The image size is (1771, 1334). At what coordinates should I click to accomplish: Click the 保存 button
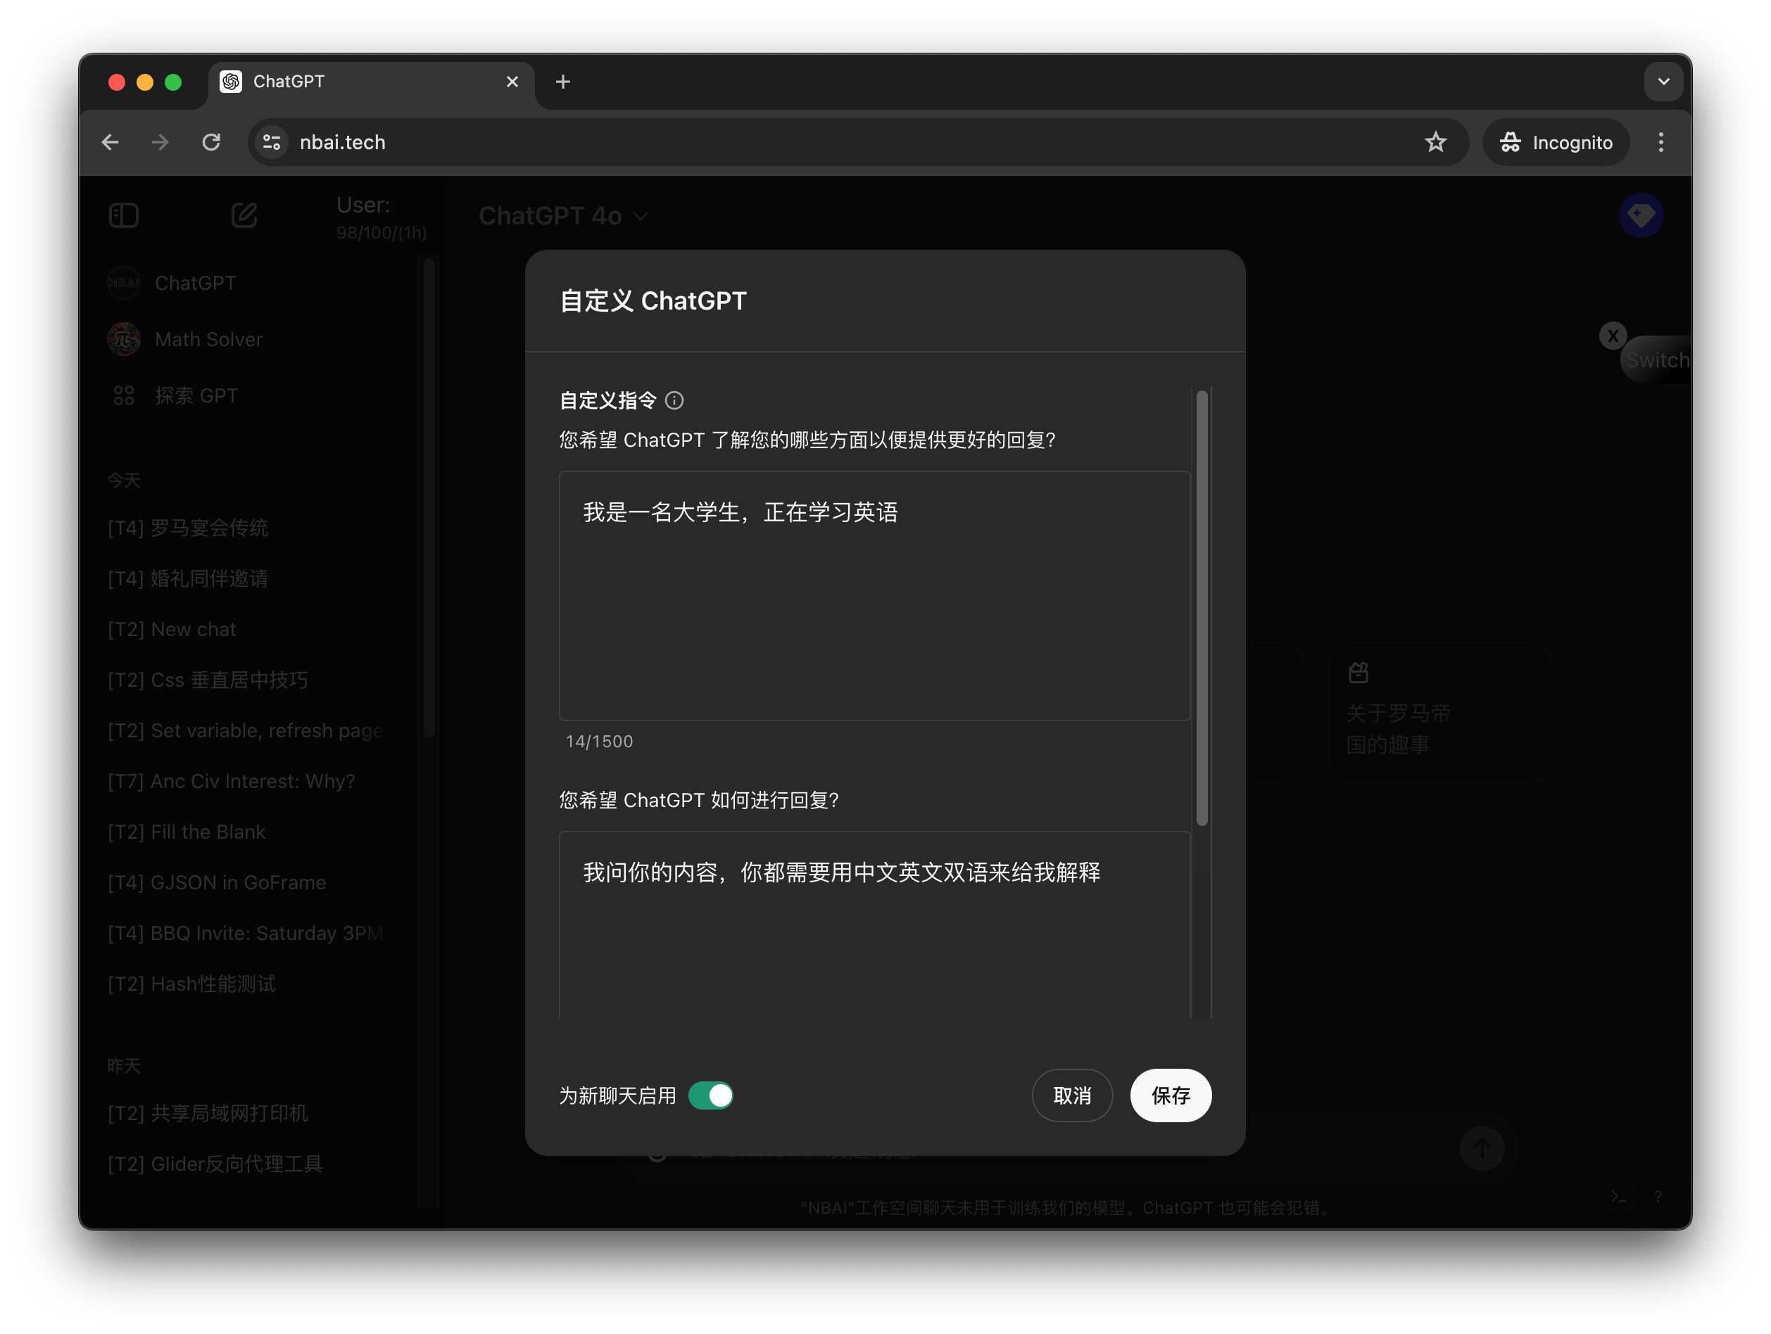1170,1095
